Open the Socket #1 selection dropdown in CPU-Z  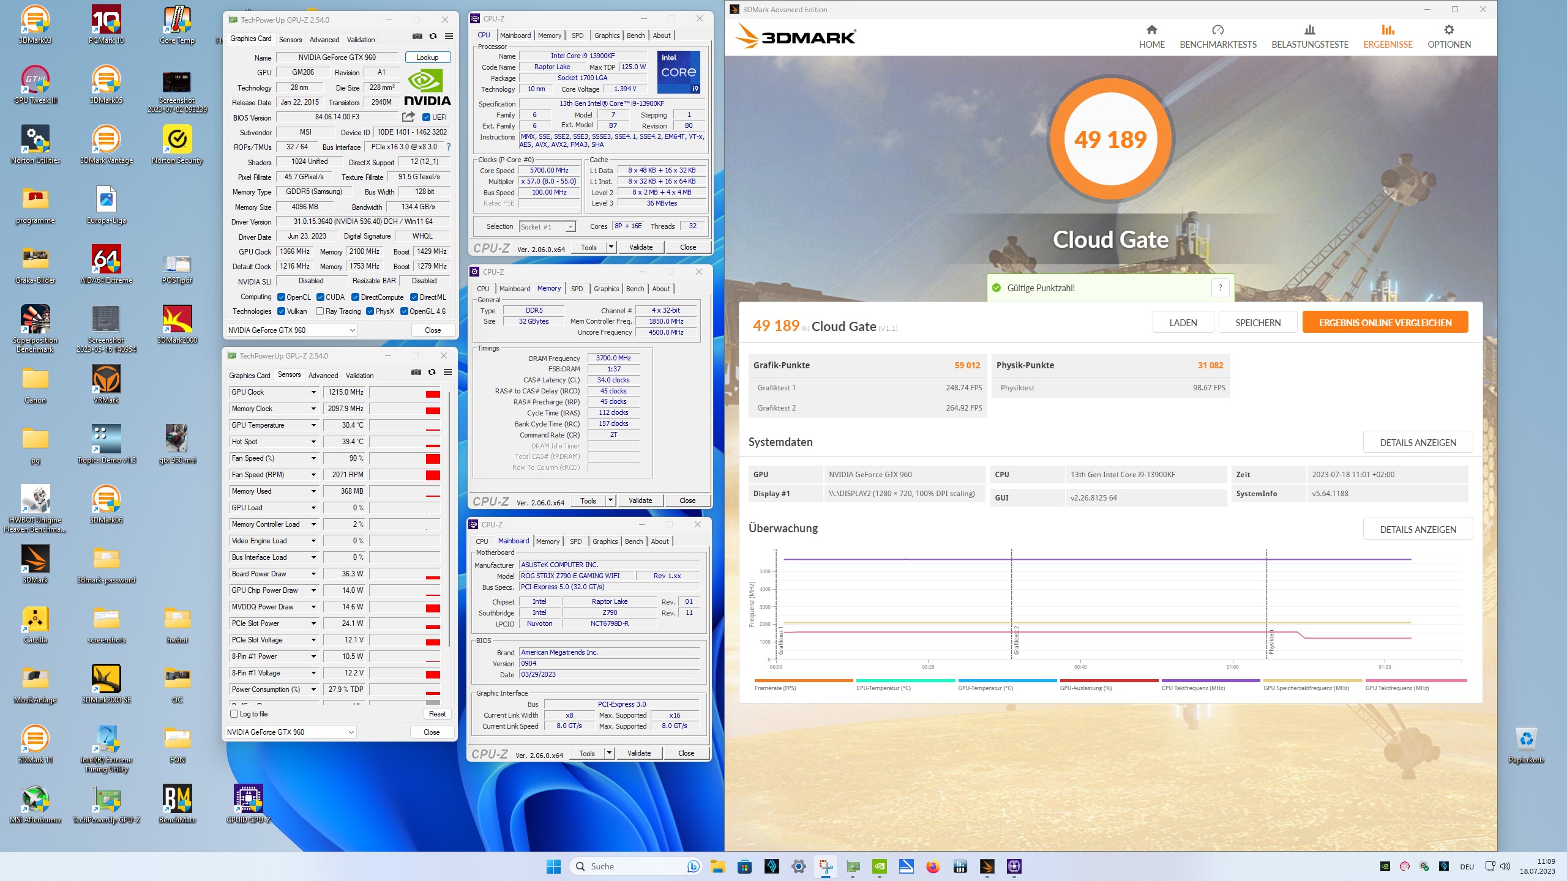click(547, 227)
